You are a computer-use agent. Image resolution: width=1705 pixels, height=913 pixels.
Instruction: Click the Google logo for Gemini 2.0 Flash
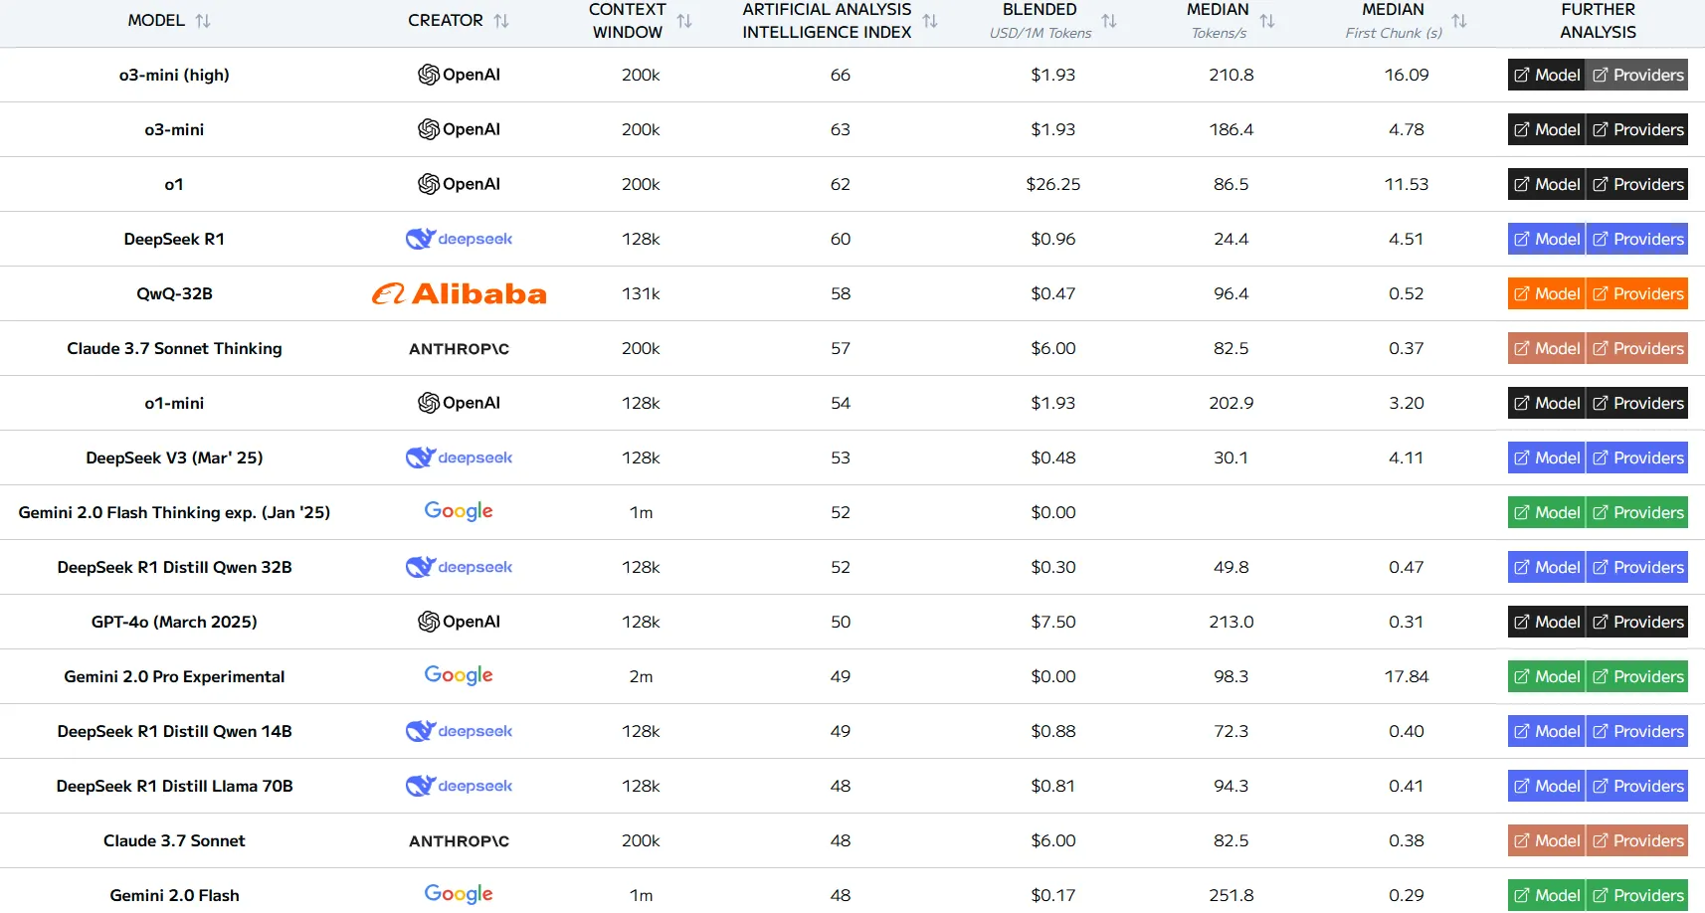(459, 894)
